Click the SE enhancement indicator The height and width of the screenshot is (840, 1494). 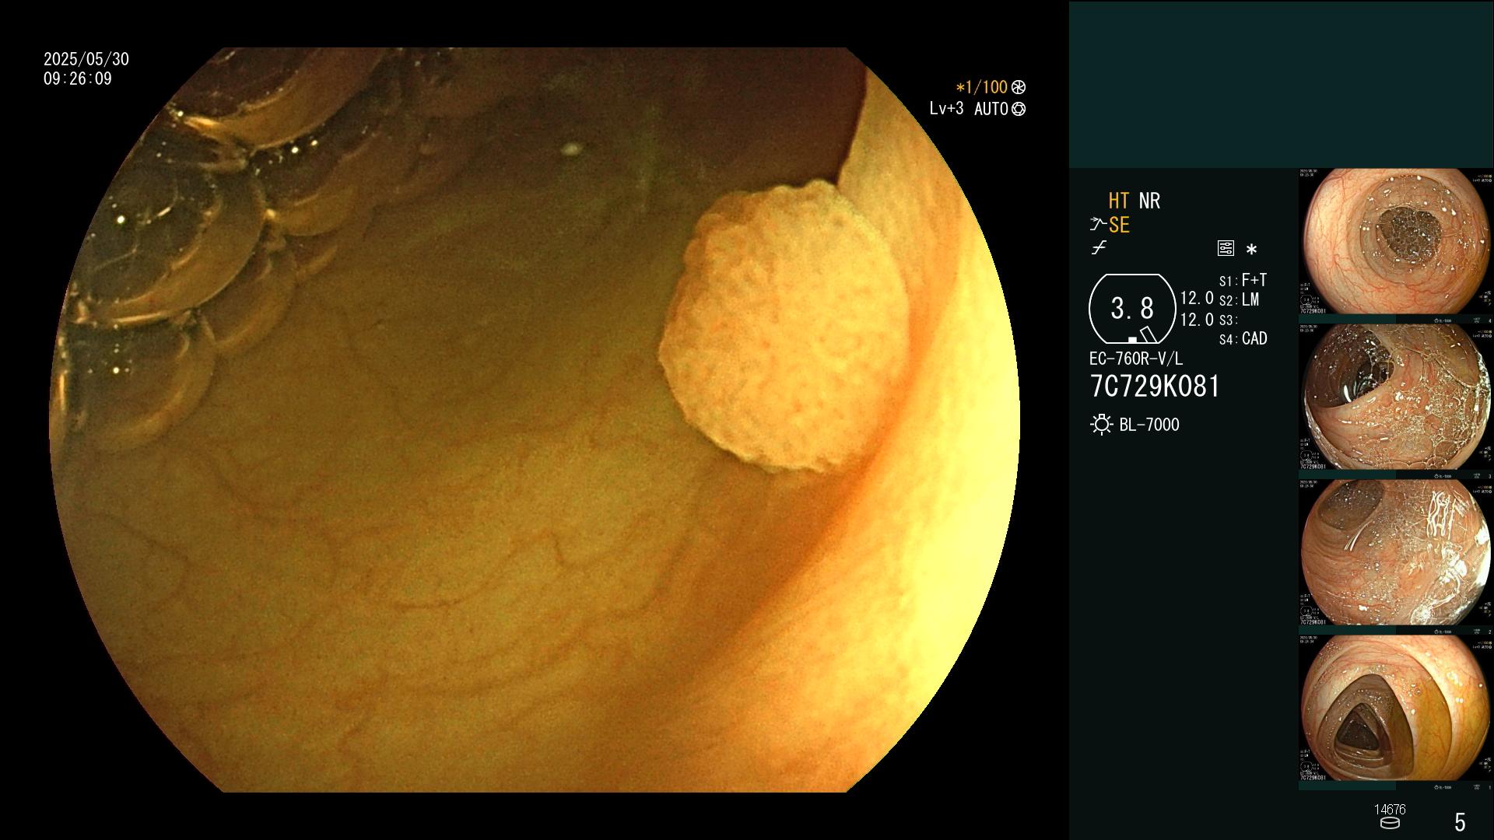pos(1119,225)
